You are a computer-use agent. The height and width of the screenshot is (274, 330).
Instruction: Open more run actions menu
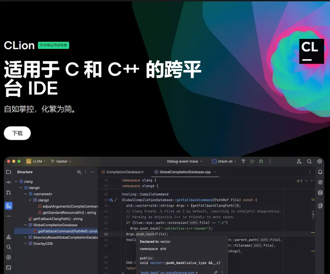click(x=270, y=161)
